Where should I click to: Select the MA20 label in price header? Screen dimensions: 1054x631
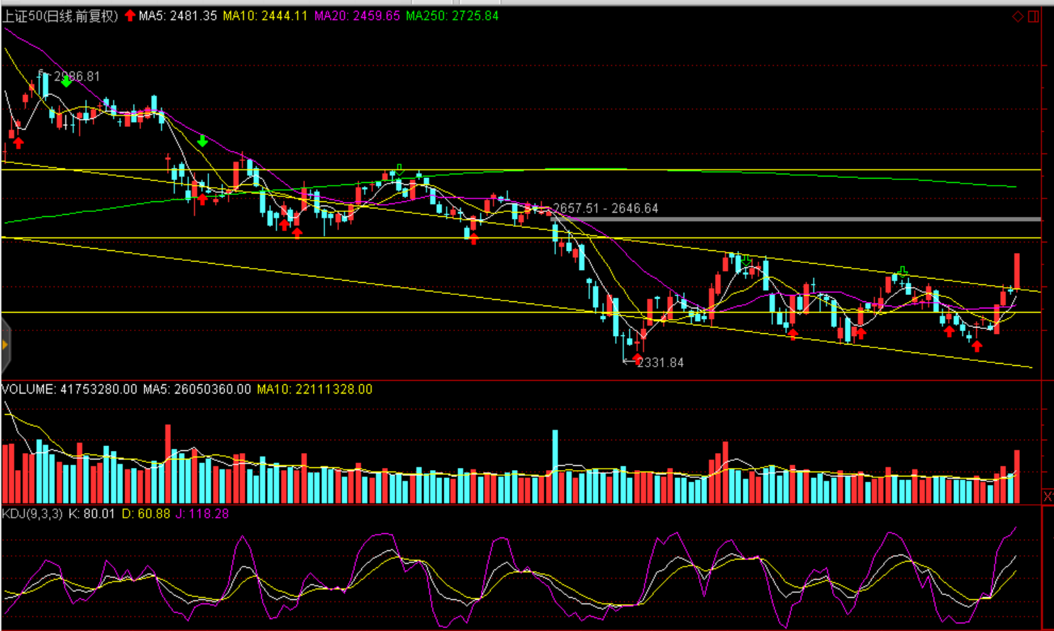[357, 16]
